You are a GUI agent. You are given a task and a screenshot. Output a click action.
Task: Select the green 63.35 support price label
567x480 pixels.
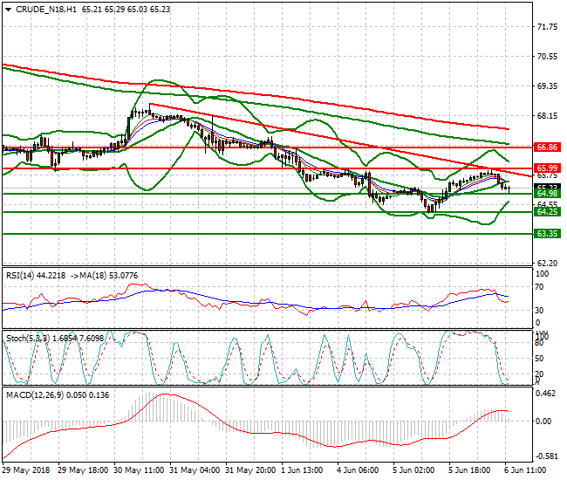547,234
